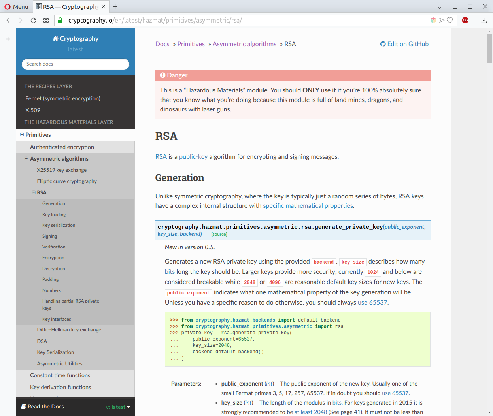493x416 pixels.
Task: Open Authenticated encryption in sidebar
Action: point(62,147)
